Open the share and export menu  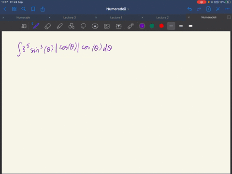(x=43, y=9)
